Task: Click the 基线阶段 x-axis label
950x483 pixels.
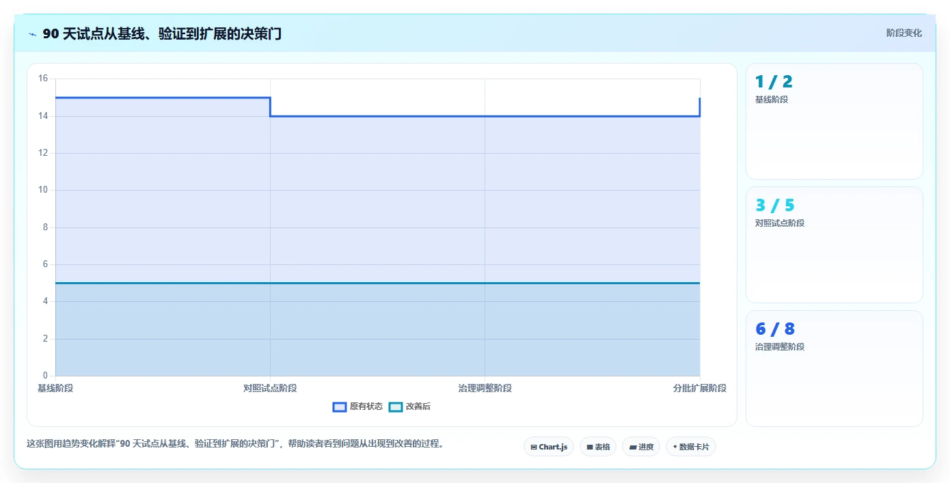Action: (x=55, y=388)
